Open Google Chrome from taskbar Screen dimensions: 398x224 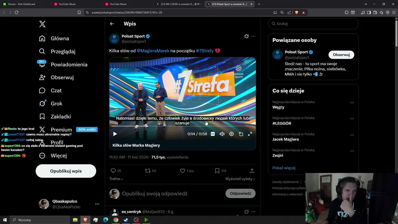click(116, 220)
